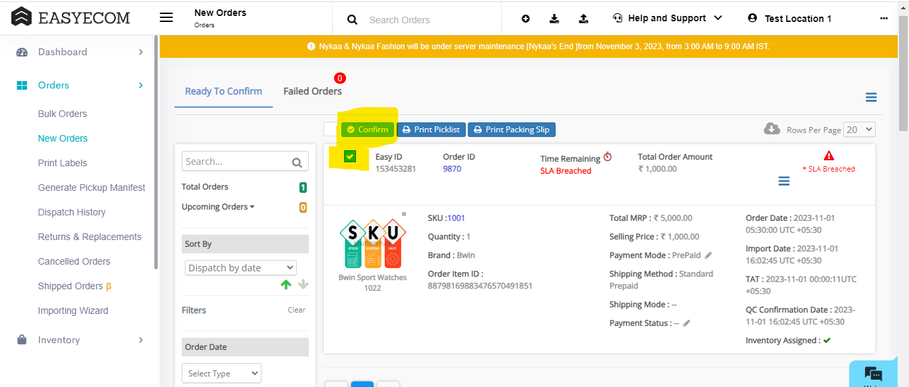Screen dimensions: 909x387
Task: Uncheck the order 9870 checkbox
Action: [350, 157]
